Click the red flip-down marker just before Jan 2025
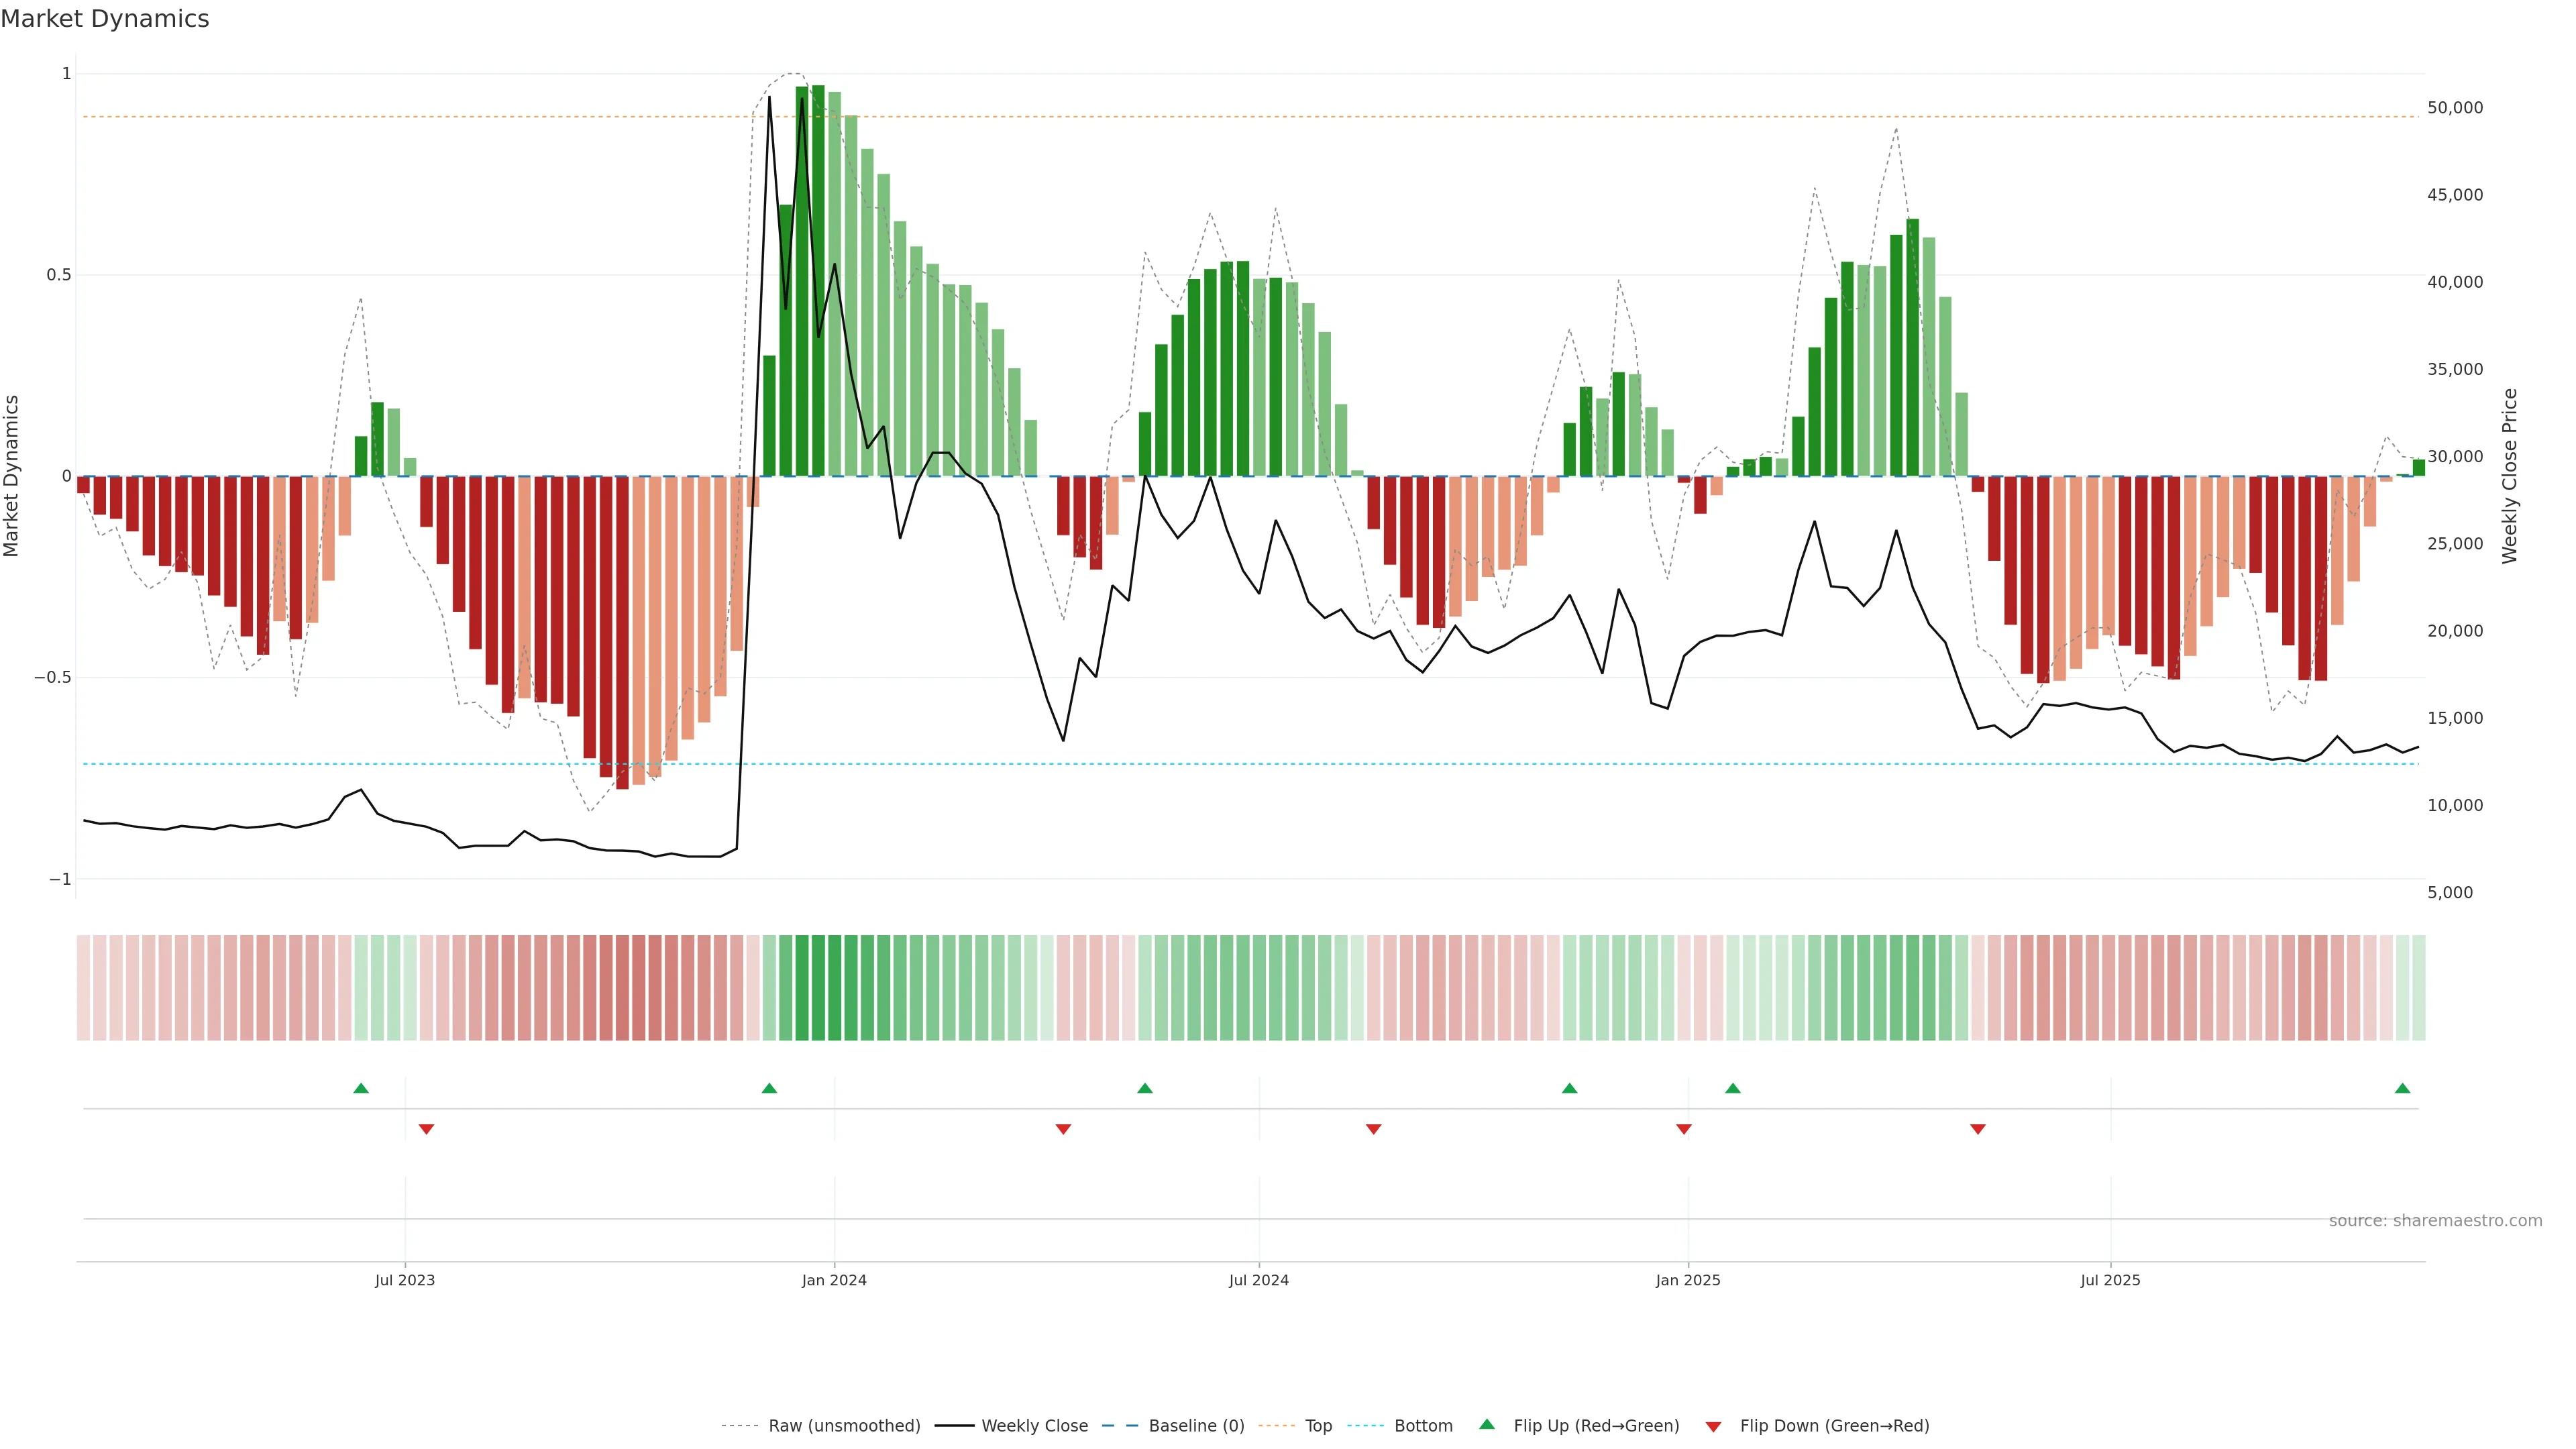The width and height of the screenshot is (2576, 1449). (1684, 1129)
